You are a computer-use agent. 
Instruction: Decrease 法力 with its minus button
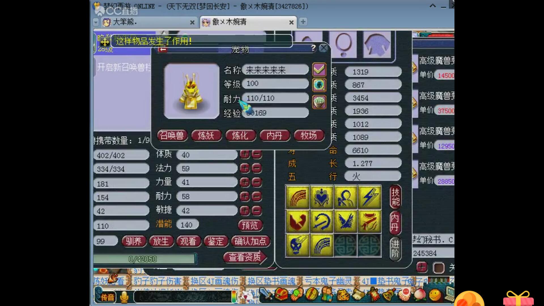click(x=257, y=168)
